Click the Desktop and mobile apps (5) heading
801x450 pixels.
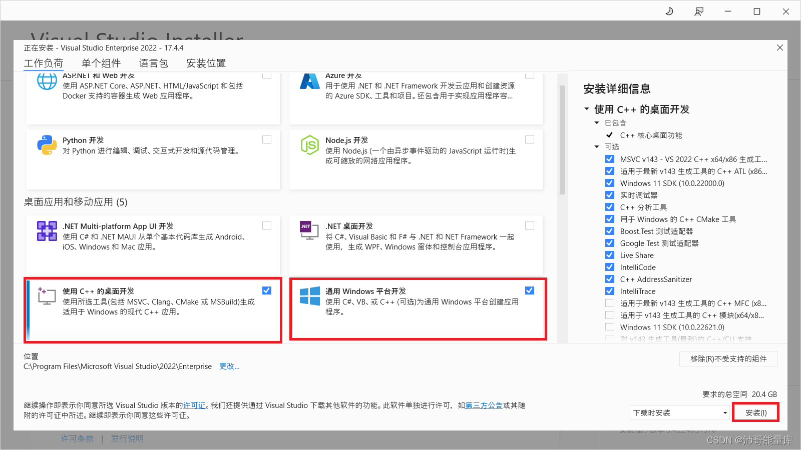pos(76,202)
